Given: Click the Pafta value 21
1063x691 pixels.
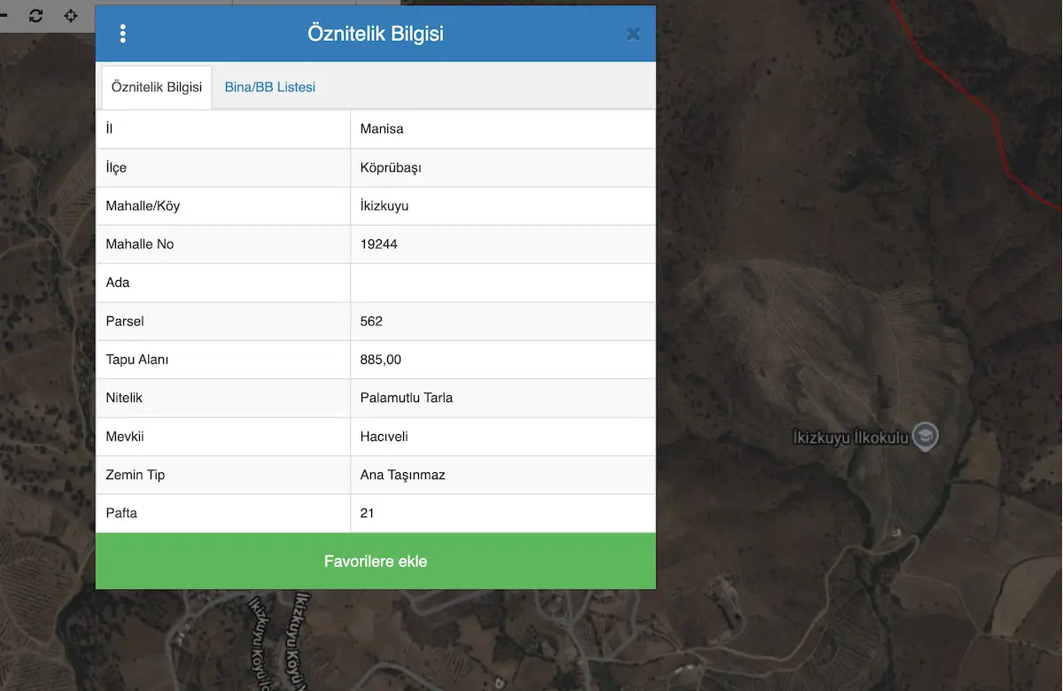Looking at the screenshot, I should coord(368,513).
